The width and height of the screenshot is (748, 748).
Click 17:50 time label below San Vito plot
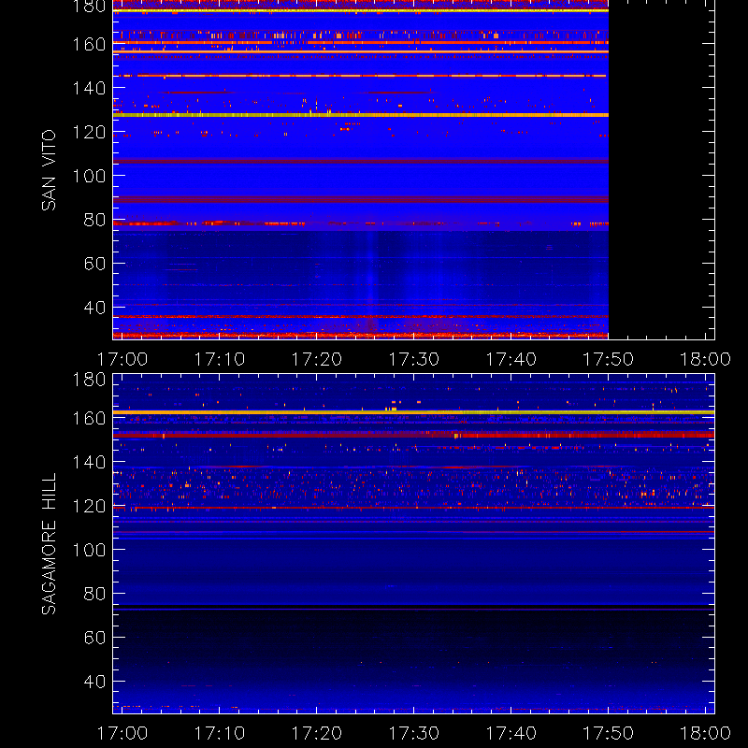[609, 359]
